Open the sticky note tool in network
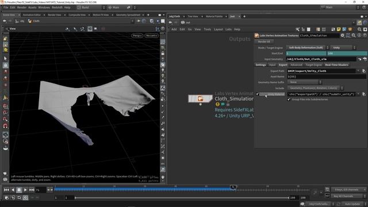The width and height of the screenshot is (368, 207). coord(339,29)
